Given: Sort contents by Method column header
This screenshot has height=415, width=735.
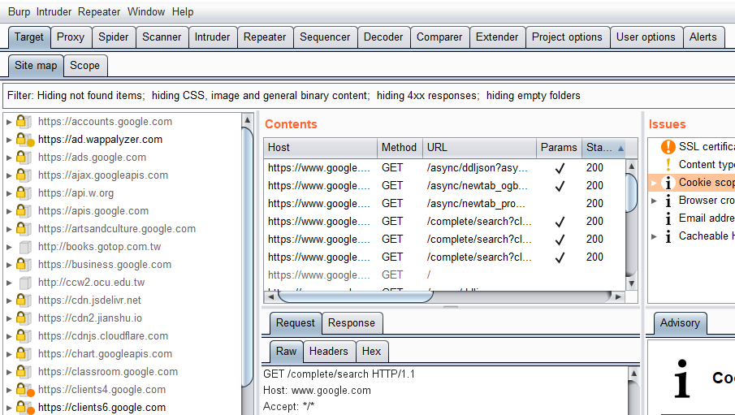Looking at the screenshot, I should [400, 148].
